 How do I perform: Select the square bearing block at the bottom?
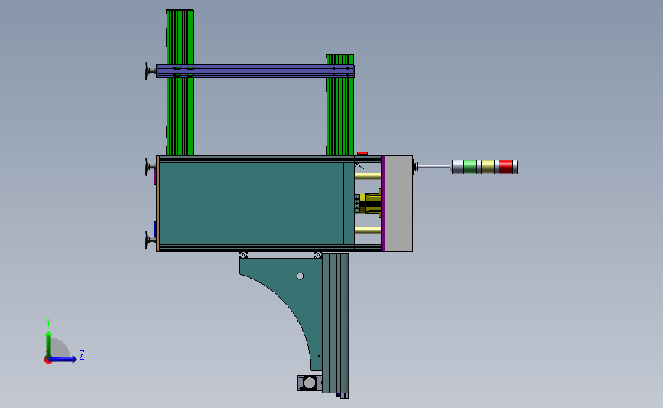[310, 383]
